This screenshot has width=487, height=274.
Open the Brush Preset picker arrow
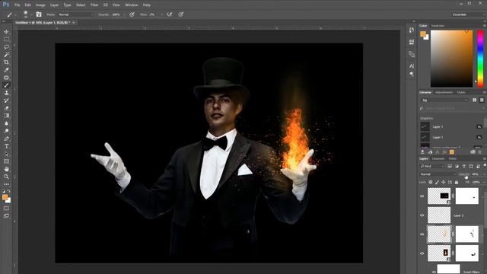(31, 14)
